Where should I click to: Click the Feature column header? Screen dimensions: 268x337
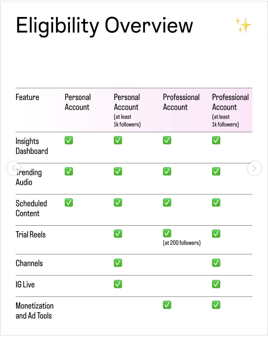click(x=27, y=97)
